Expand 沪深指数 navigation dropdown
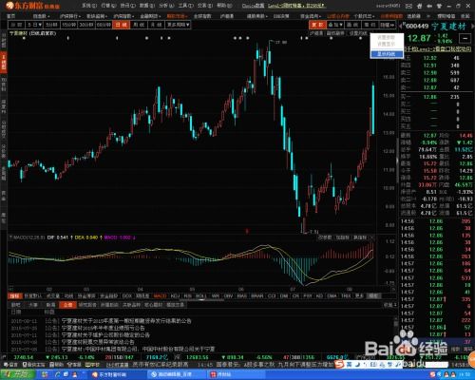This screenshot has height=380, width=475. (123, 16)
